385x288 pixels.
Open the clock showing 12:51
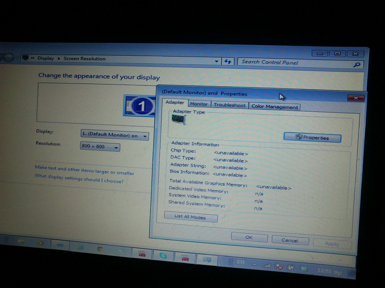tap(329, 271)
